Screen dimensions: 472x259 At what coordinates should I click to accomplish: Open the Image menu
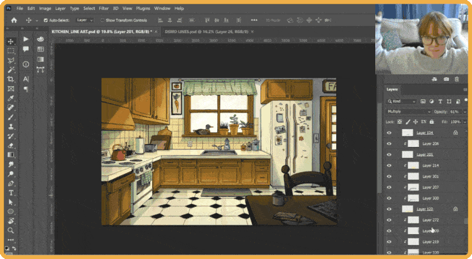point(45,8)
